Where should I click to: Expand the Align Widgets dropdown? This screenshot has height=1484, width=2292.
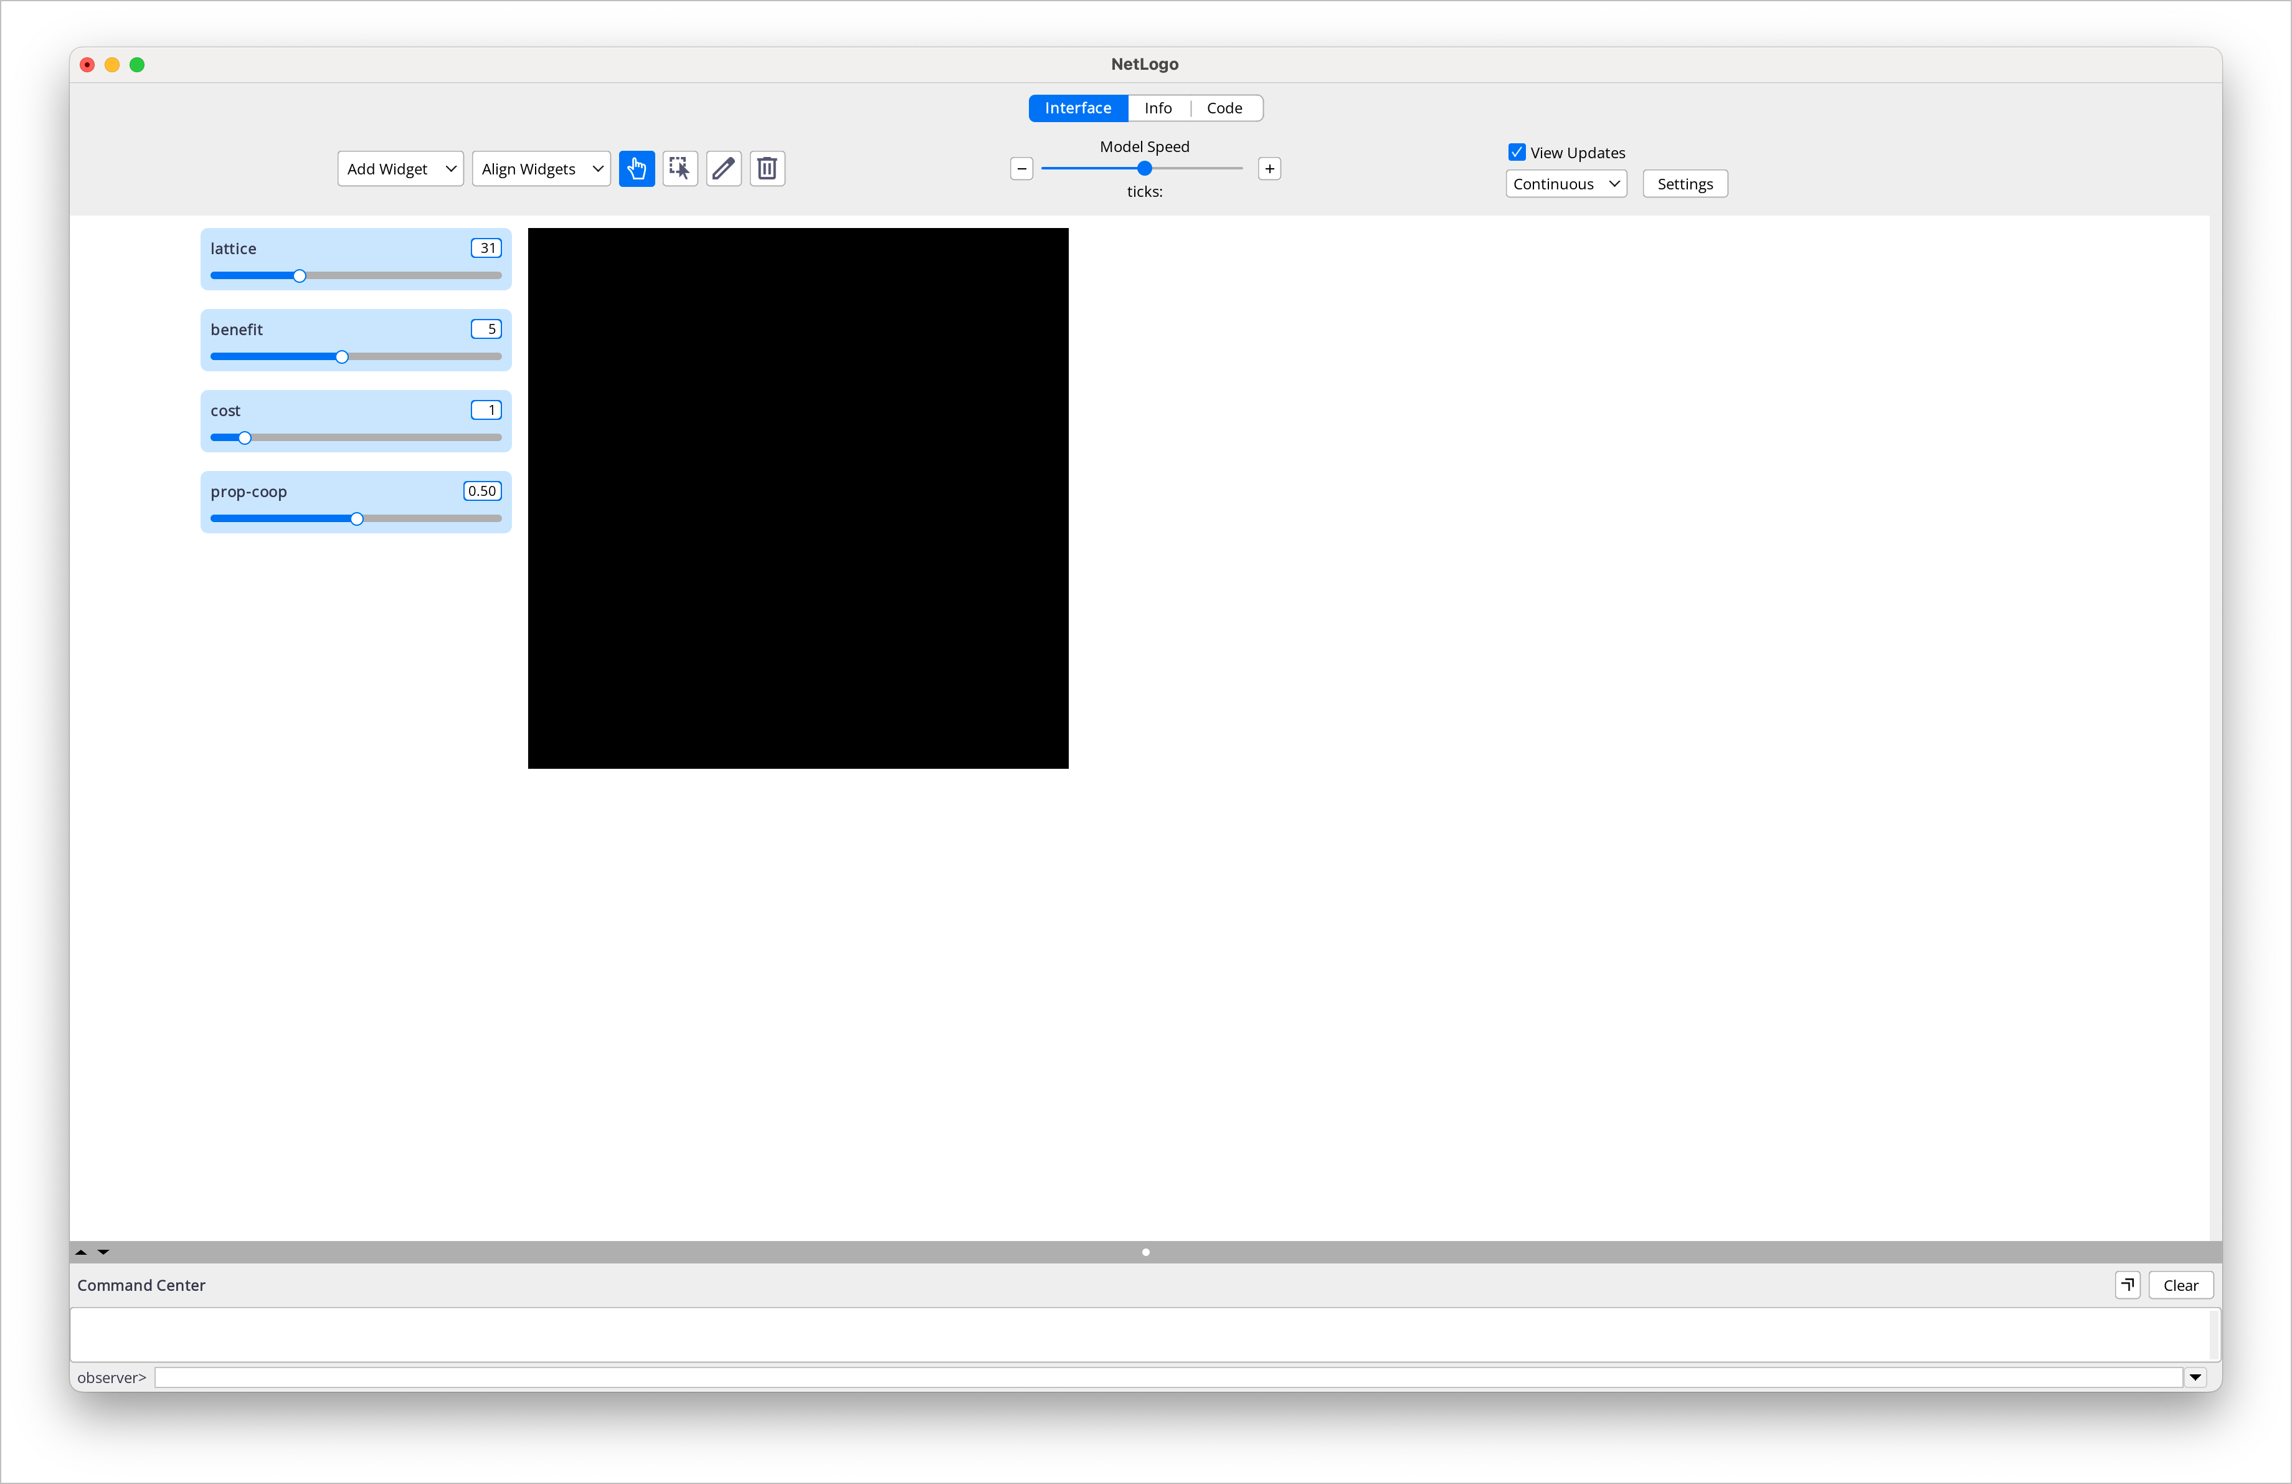coord(541,169)
